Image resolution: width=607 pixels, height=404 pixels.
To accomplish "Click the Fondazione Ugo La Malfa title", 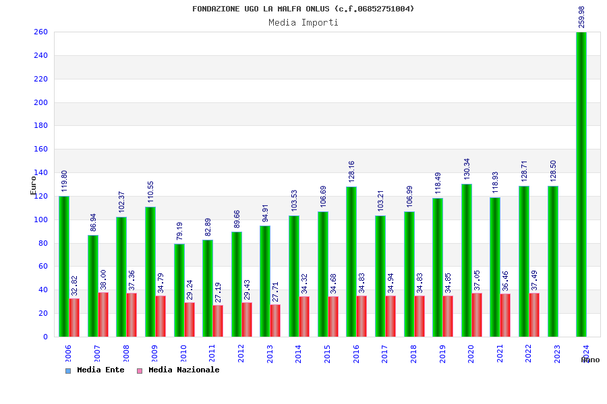I will 303,9.
